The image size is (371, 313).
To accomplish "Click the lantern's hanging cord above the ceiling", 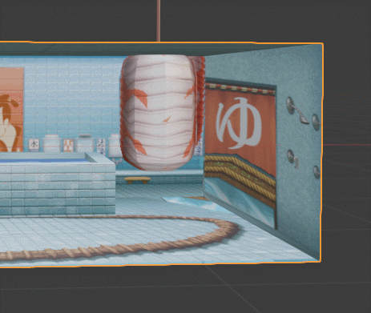I will pyautogui.click(x=159, y=21).
